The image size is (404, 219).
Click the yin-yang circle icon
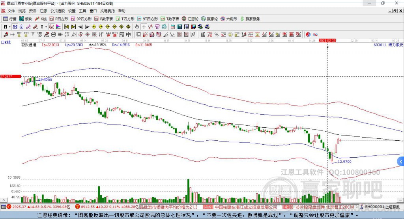coord(308,35)
